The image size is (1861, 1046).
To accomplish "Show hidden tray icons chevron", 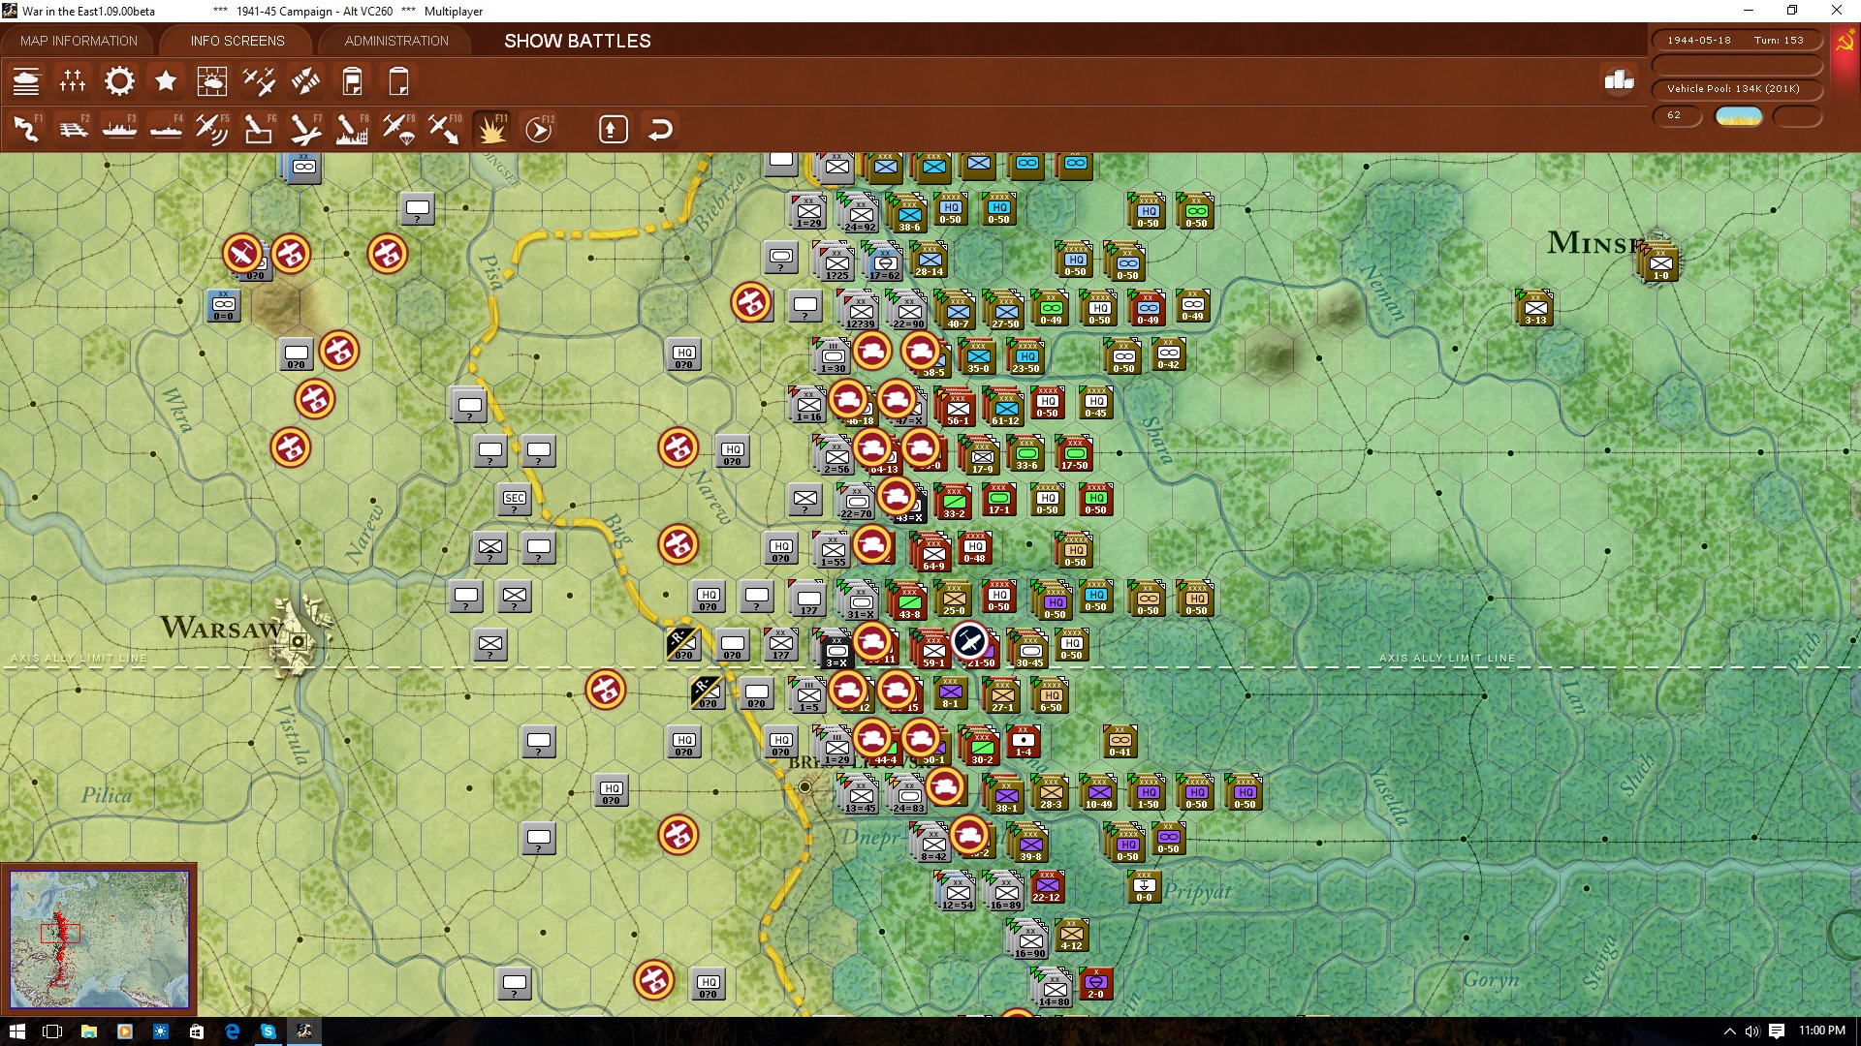I will (1730, 1031).
